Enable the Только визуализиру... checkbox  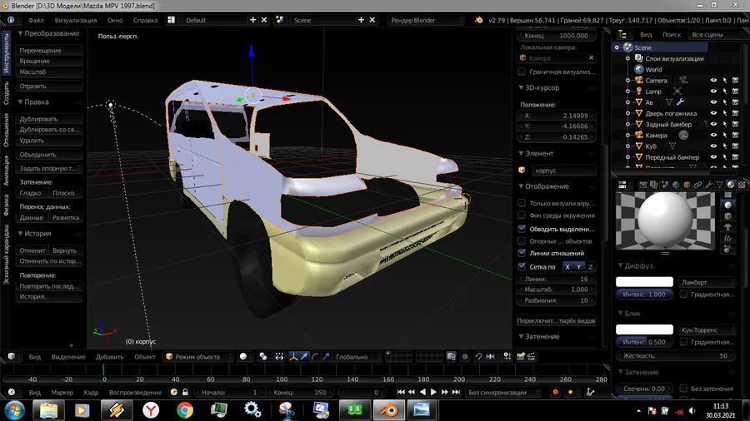click(522, 203)
